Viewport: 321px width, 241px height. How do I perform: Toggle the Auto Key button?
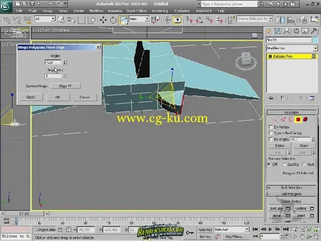(x=205, y=230)
